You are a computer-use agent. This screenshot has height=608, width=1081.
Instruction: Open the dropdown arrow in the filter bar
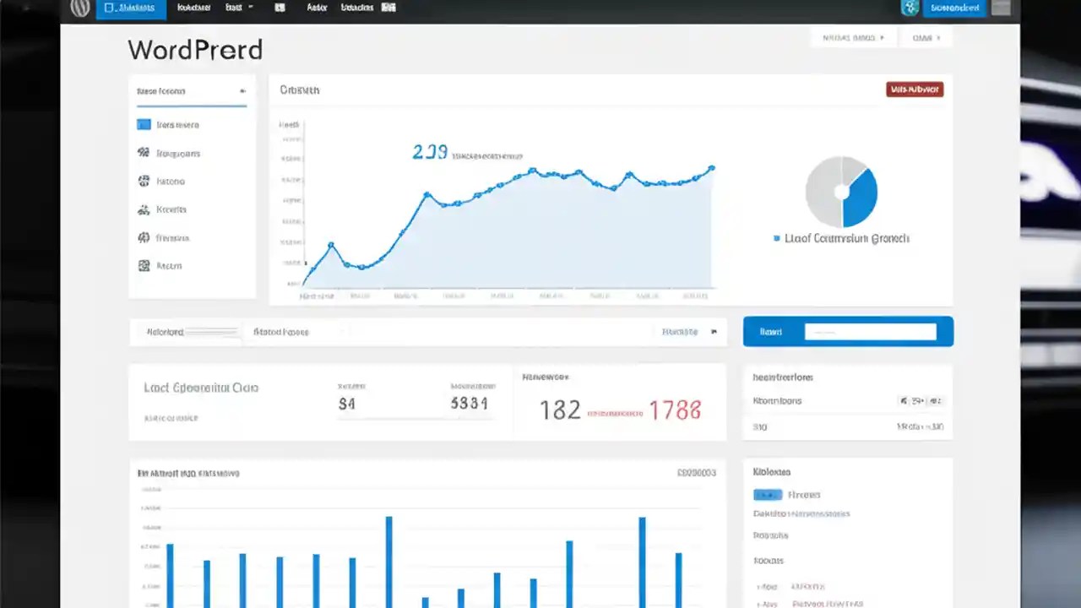[x=713, y=332]
